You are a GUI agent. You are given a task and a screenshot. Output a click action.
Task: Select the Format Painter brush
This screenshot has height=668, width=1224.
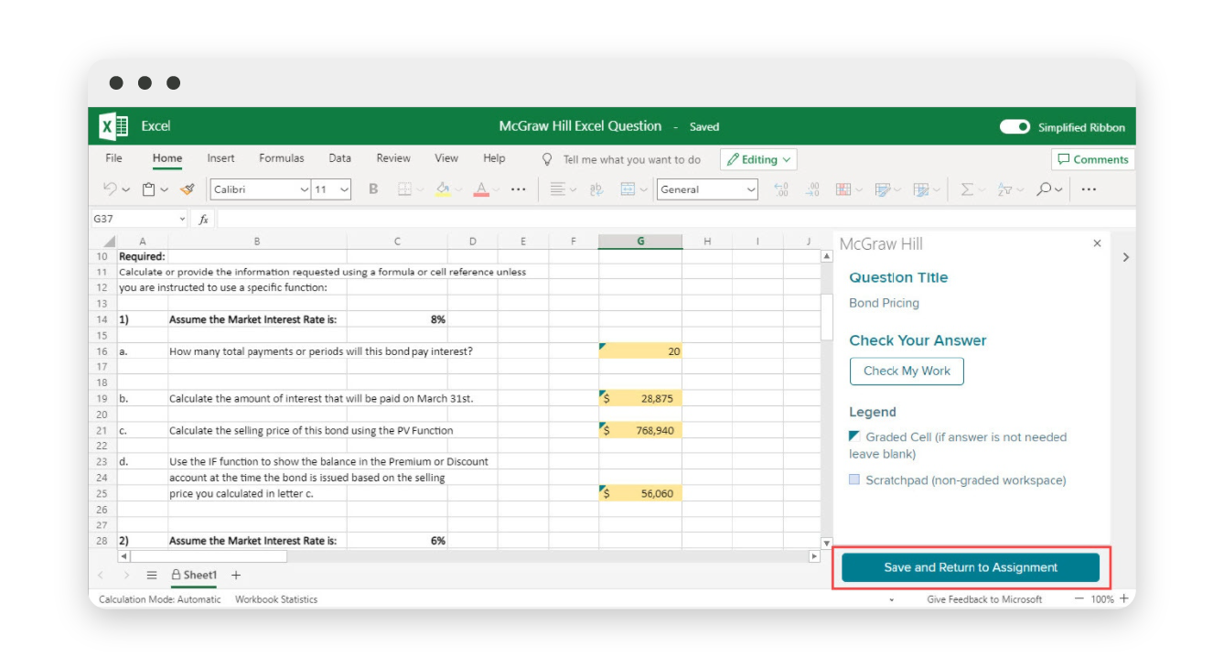[188, 189]
